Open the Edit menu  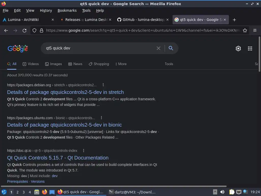point(17,10)
